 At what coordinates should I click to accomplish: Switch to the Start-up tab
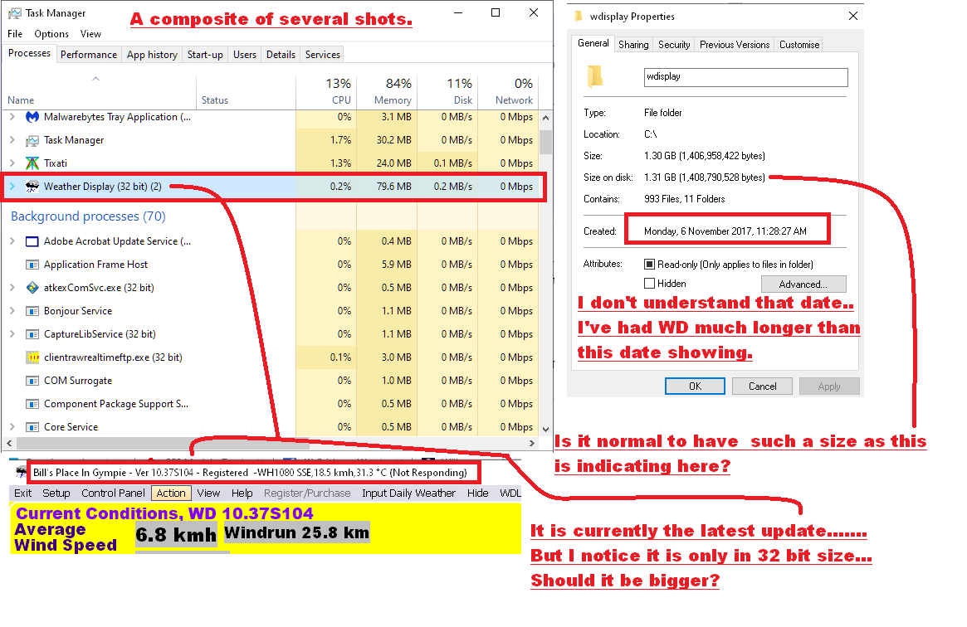(x=205, y=55)
